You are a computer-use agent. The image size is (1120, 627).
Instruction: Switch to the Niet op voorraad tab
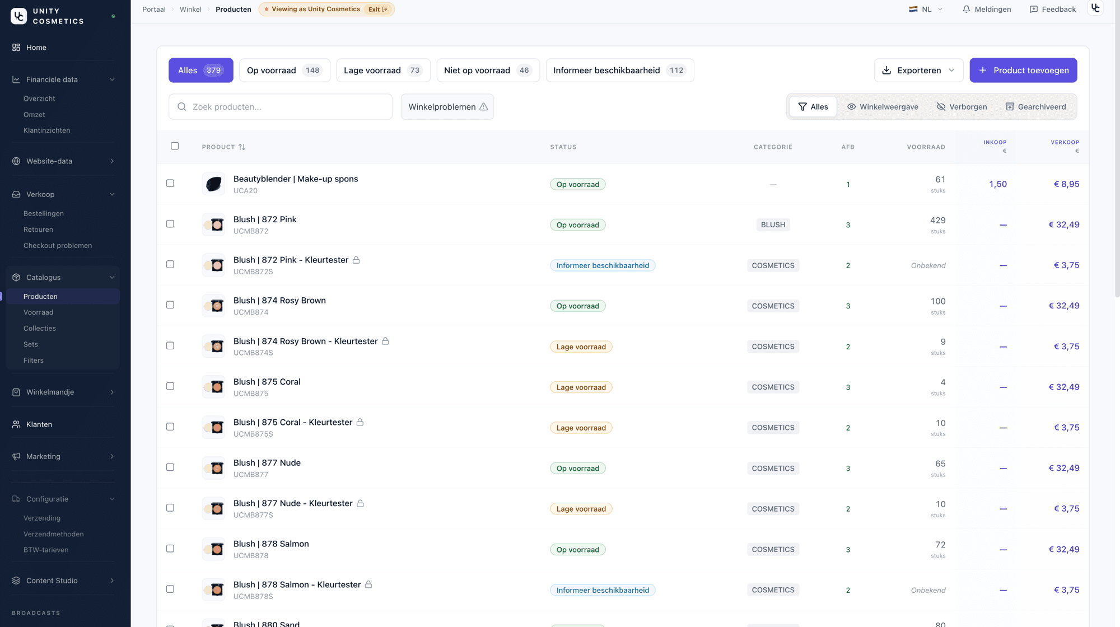(x=488, y=71)
